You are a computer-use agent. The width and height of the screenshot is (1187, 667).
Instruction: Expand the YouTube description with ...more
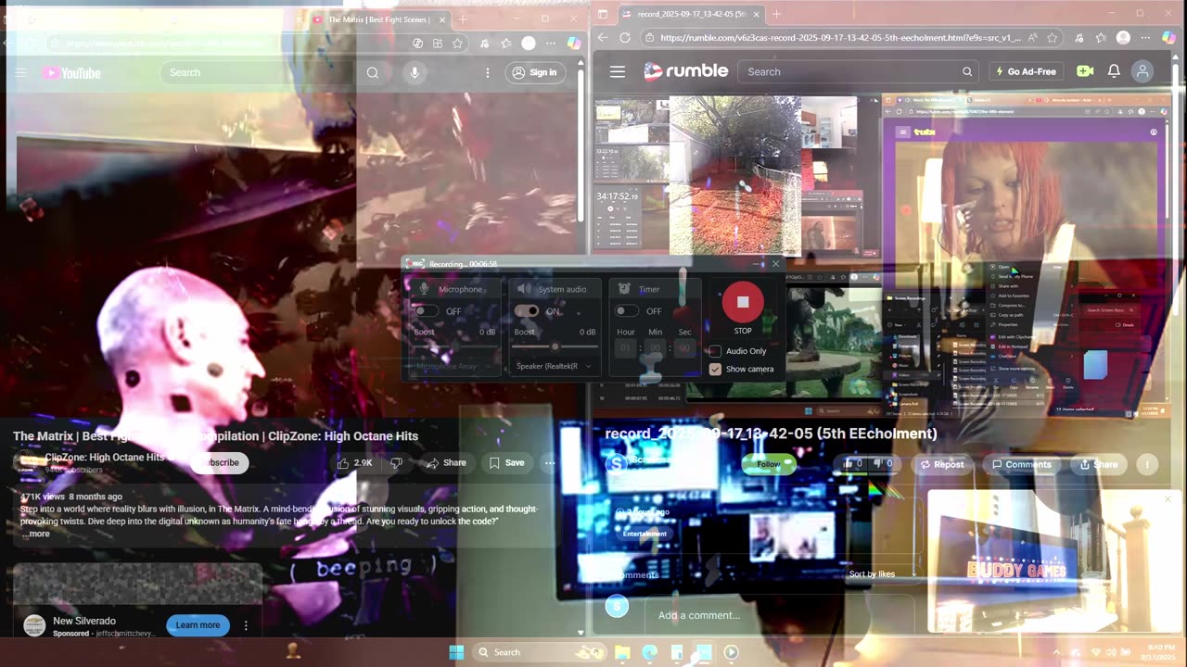coord(36,534)
